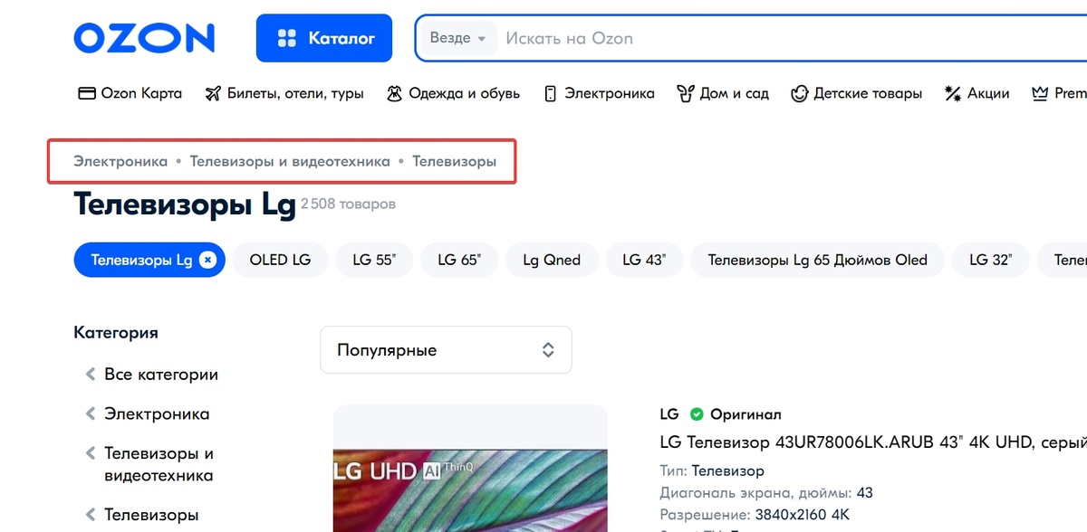Click the Диагональ экрана, дюймы: 43 spec
Image resolution: width=1087 pixels, height=532 pixels.
766,493
